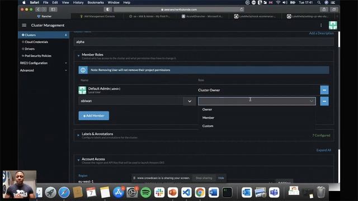The width and height of the screenshot is (358, 201).
Task: Click the Cluster Owner role text
Action: point(209,90)
